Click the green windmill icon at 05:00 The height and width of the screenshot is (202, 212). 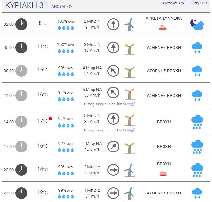pos(129,49)
